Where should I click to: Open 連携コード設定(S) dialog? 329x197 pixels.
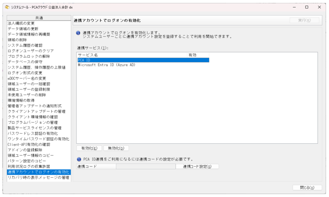pyautogui.click(x=200, y=166)
